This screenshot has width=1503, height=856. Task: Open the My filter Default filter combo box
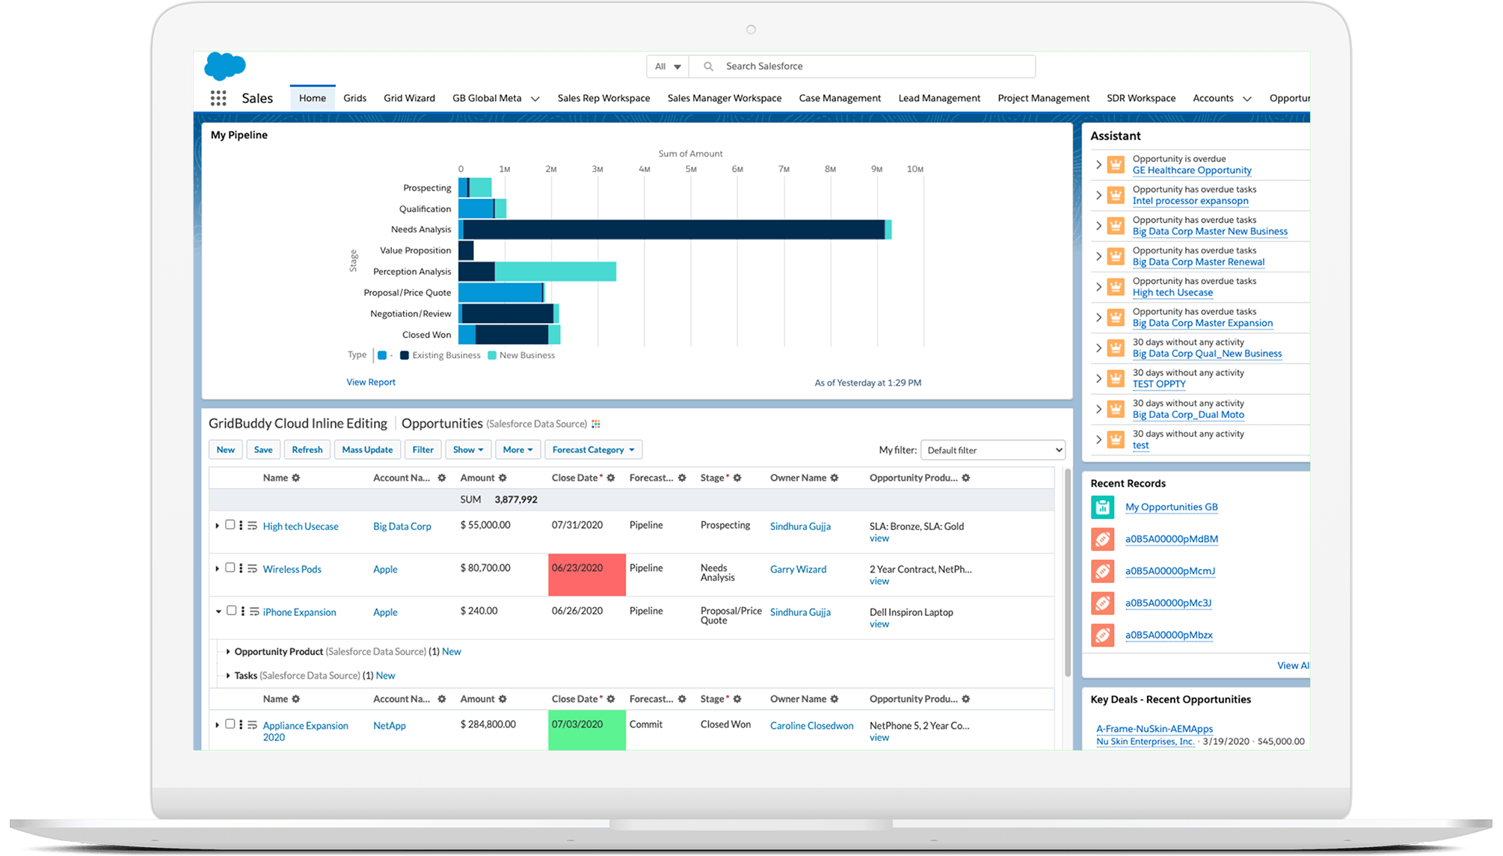[x=993, y=450]
